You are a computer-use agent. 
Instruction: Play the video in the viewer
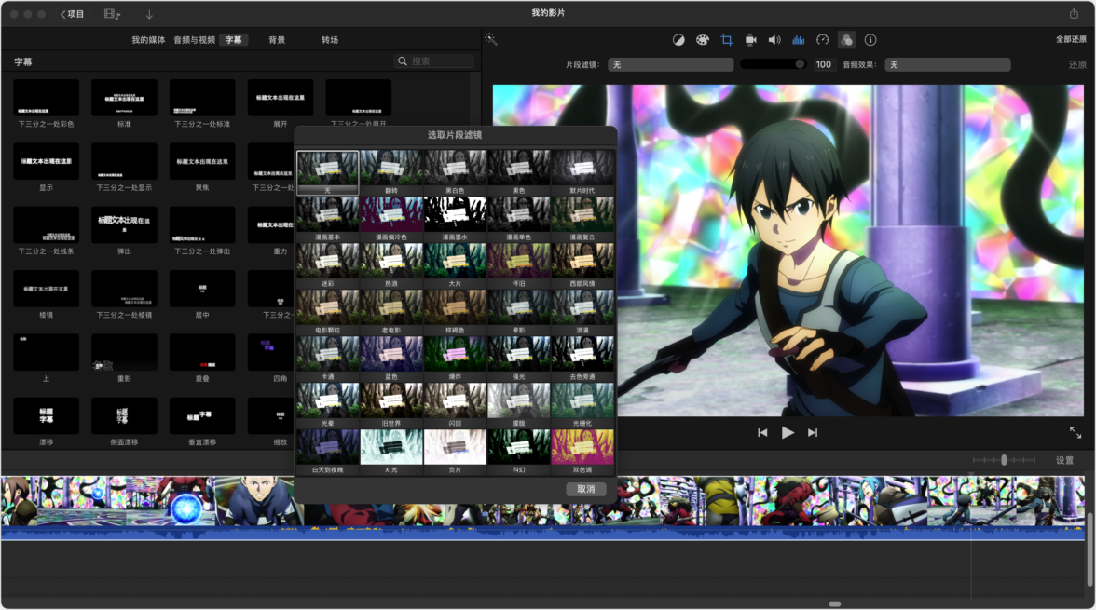pos(788,432)
